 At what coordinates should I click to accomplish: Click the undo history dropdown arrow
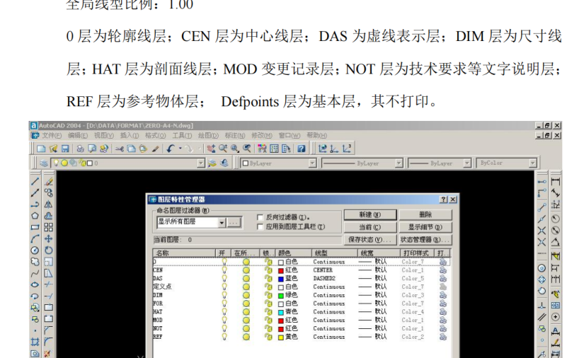[x=180, y=149]
